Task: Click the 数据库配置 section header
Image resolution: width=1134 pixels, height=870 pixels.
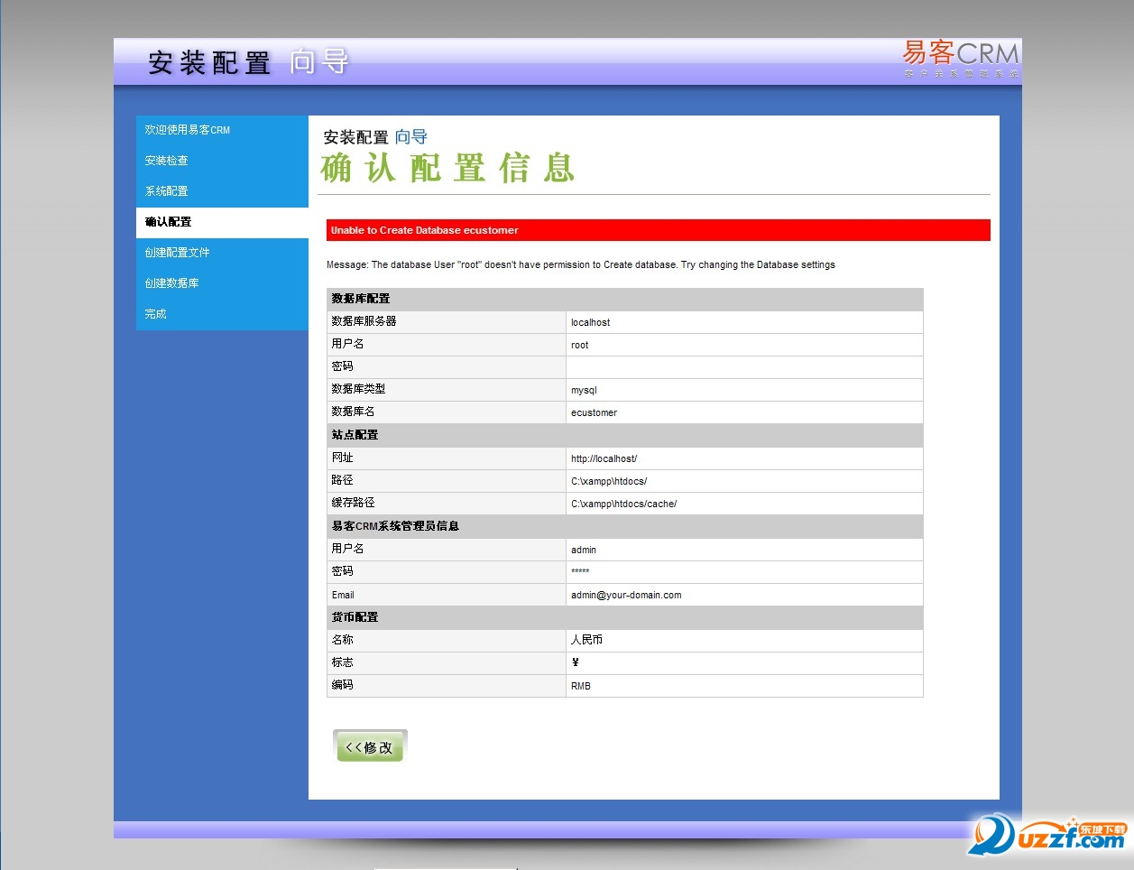Action: (624, 299)
